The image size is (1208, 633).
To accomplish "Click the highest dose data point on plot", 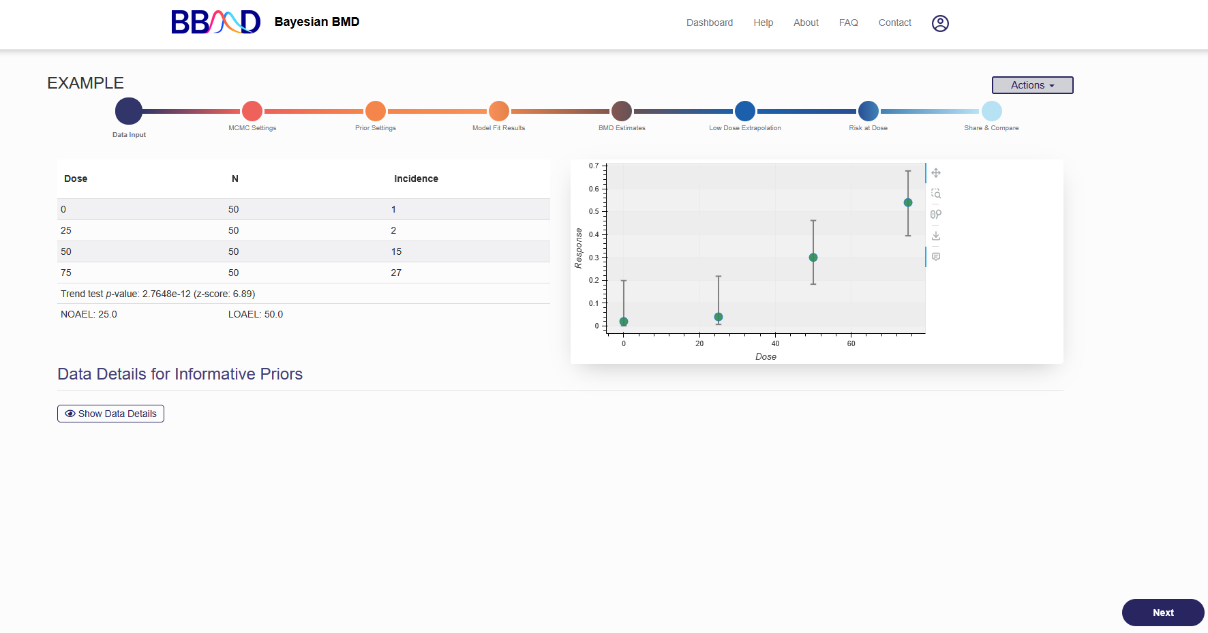I will (907, 202).
